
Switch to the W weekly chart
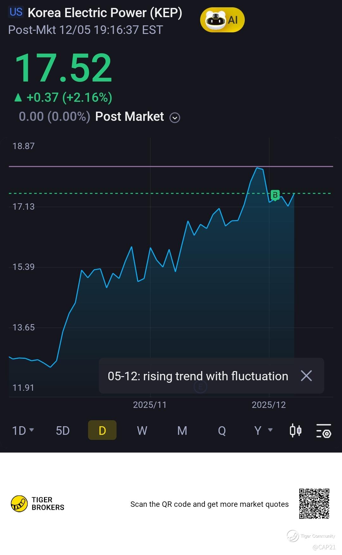[142, 430]
